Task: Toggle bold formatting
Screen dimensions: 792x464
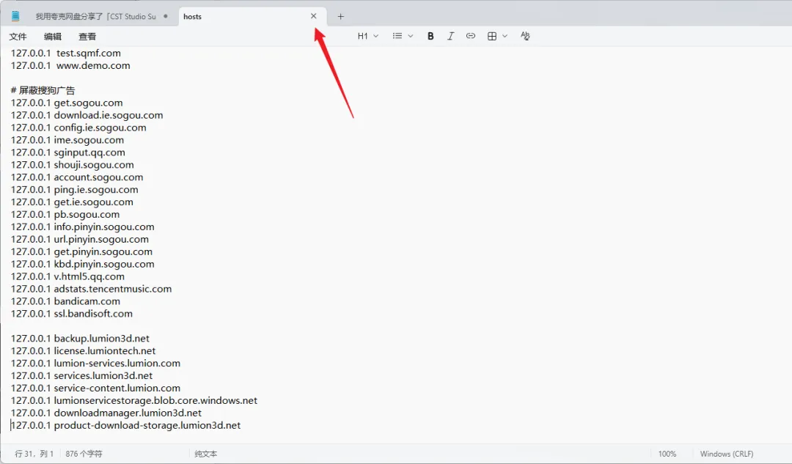Action: point(430,36)
